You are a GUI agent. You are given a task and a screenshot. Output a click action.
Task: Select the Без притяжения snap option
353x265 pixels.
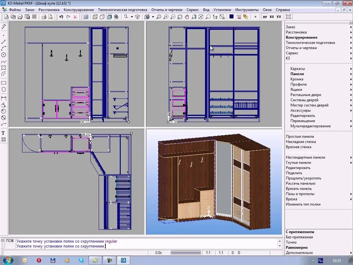[299, 237]
